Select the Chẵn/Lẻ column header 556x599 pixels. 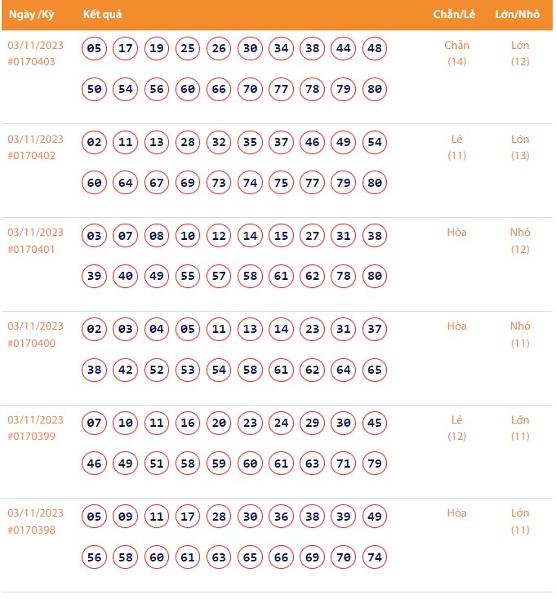click(x=456, y=16)
